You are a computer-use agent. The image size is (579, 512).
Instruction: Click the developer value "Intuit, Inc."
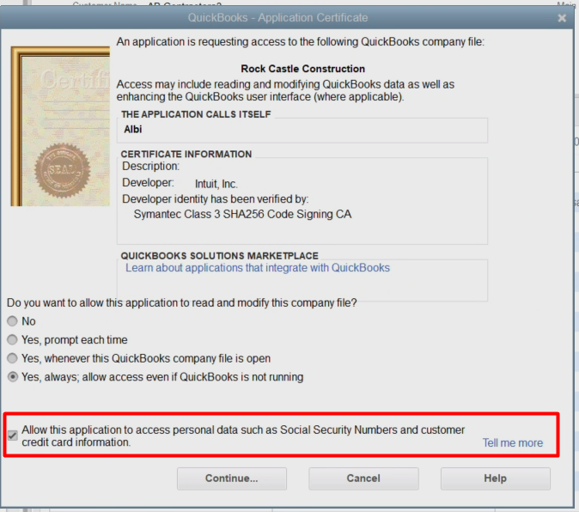click(216, 184)
